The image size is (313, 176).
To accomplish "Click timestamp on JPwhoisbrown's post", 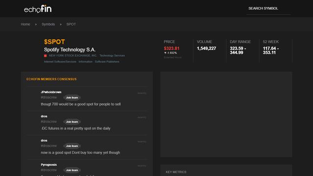I will [x=142, y=93].
